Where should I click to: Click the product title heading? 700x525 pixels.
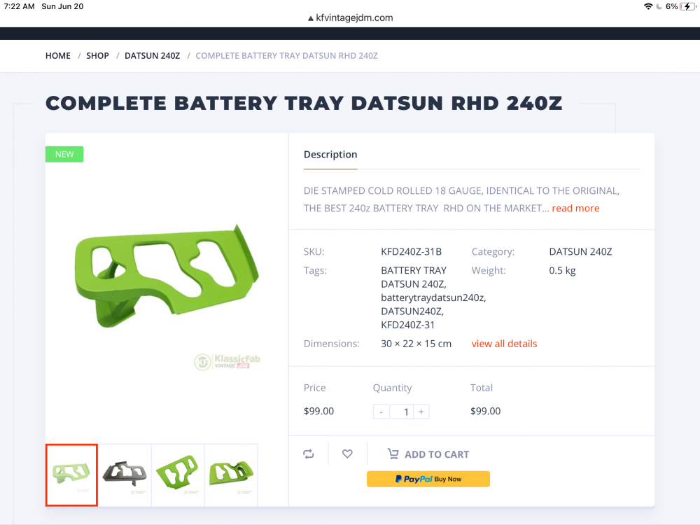304,103
